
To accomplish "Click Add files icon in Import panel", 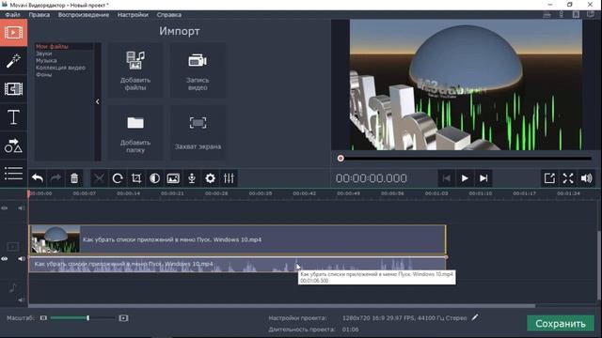I will (x=135, y=70).
